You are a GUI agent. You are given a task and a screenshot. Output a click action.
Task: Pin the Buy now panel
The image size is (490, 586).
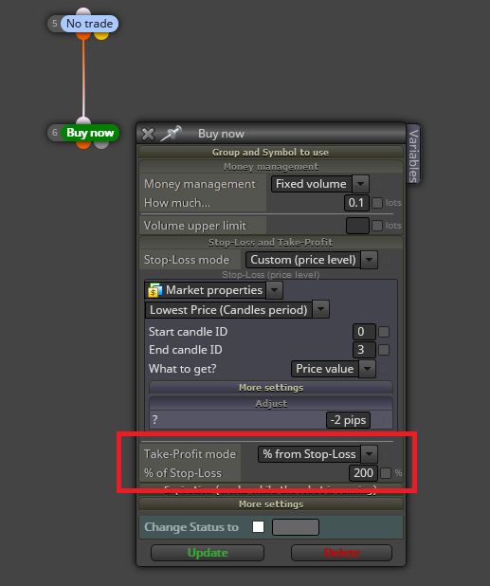(x=171, y=134)
